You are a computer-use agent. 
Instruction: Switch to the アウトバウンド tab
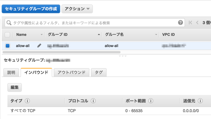coord(71,72)
